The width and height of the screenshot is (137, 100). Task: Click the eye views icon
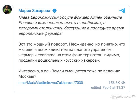pos(123,83)
